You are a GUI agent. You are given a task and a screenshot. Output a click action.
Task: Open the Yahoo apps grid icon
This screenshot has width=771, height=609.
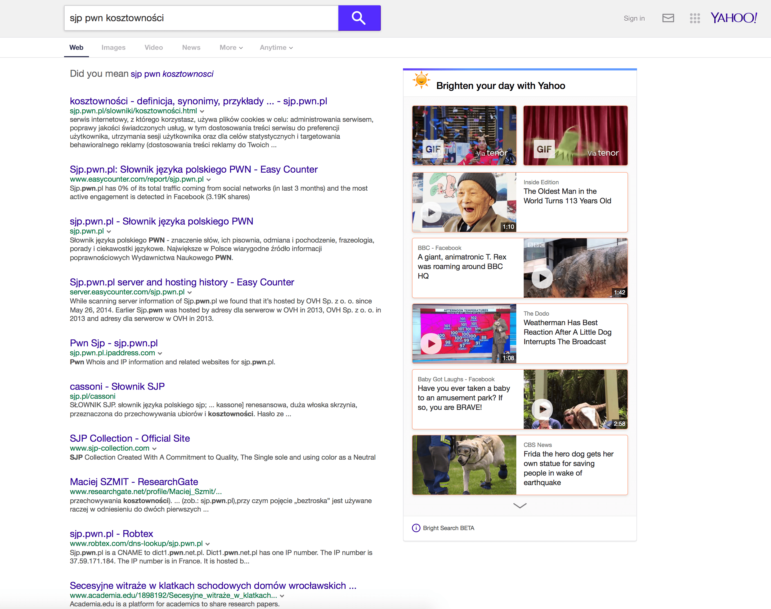click(x=695, y=18)
